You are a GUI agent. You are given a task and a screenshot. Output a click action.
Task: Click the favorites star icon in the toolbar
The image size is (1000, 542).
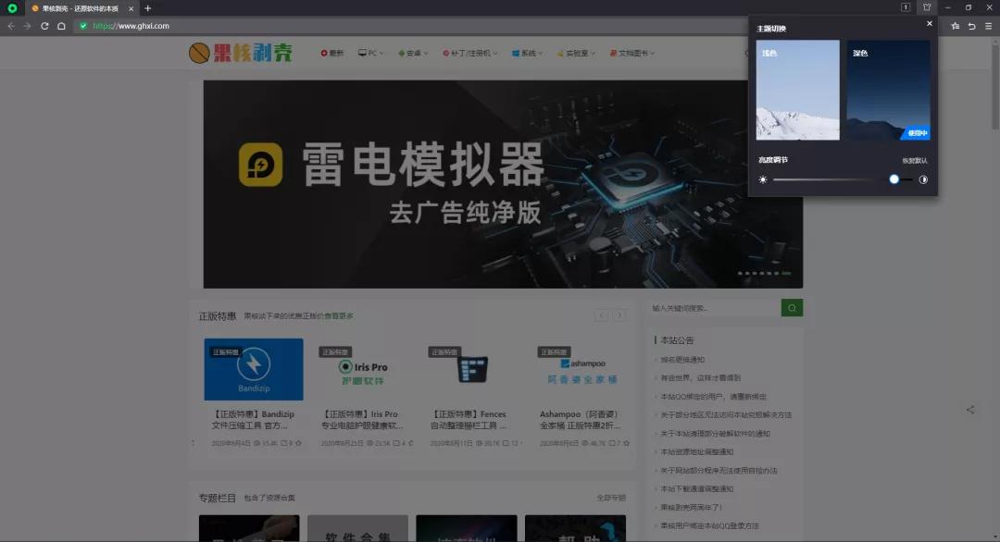coord(956,27)
